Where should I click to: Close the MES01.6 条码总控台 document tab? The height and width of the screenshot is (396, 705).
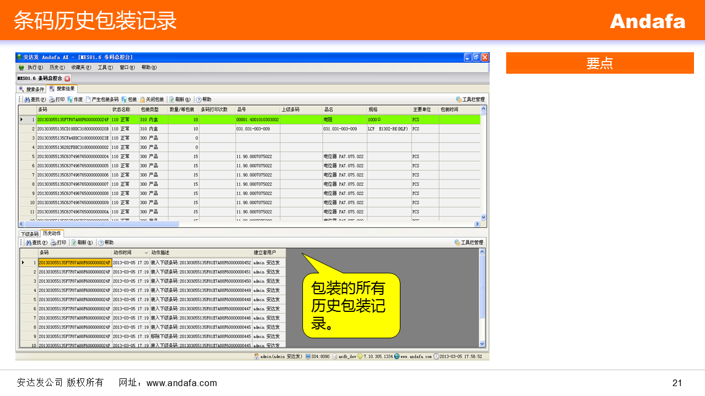click(x=68, y=79)
